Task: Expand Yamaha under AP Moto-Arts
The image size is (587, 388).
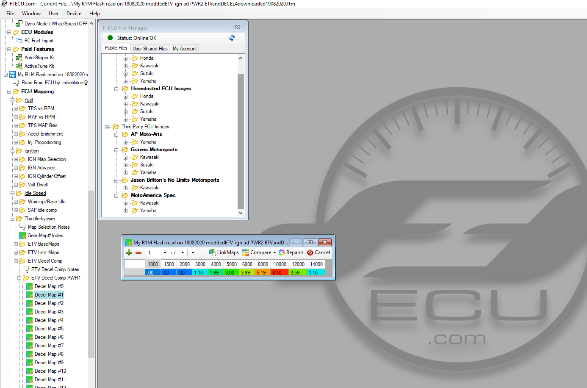Action: (125, 142)
